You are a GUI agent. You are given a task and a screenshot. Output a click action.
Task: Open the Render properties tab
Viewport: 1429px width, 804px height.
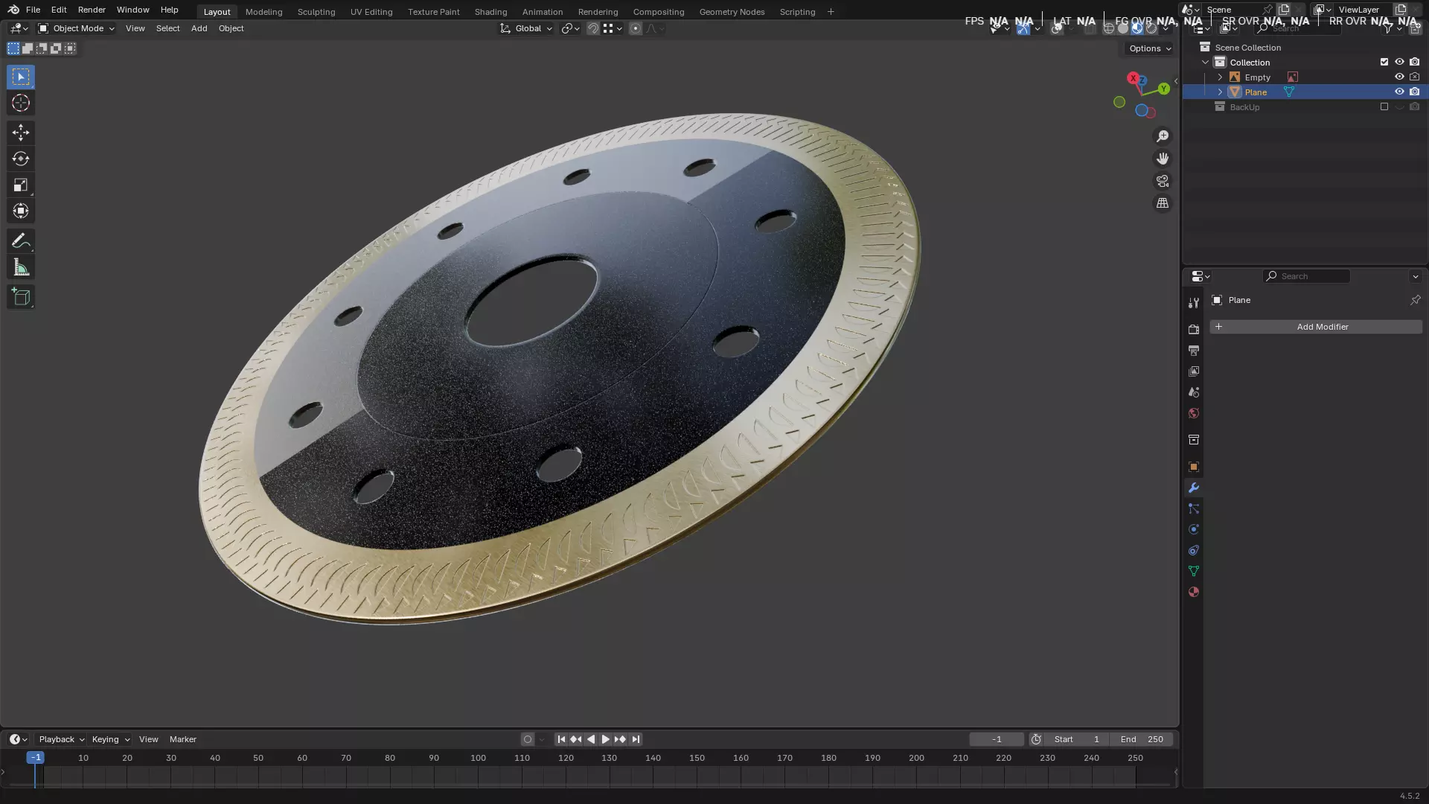coord(1194,330)
